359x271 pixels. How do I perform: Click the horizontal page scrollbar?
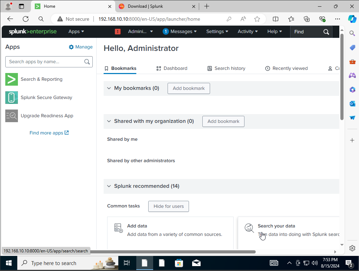[173, 252]
